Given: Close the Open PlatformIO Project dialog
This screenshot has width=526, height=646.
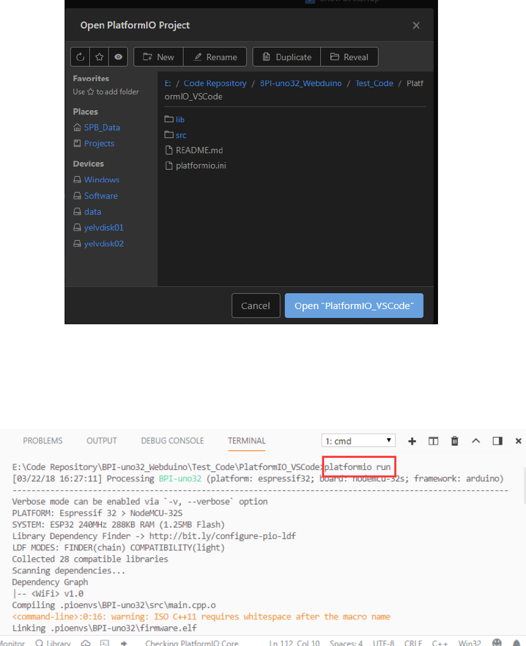Looking at the screenshot, I should (x=416, y=25).
